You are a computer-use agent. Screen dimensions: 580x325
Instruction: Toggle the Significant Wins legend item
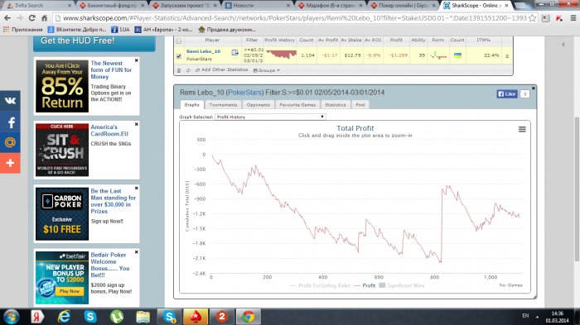coord(401,285)
